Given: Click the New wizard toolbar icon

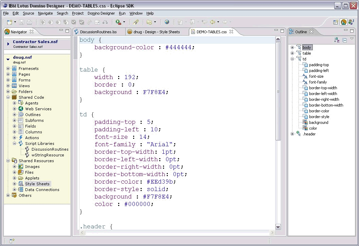Looking at the screenshot, I should (10, 22).
